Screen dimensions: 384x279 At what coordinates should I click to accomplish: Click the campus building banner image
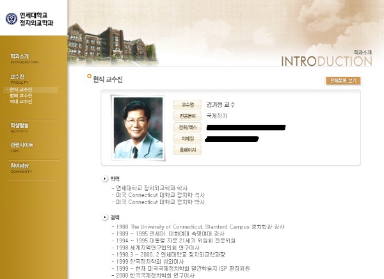point(113,45)
